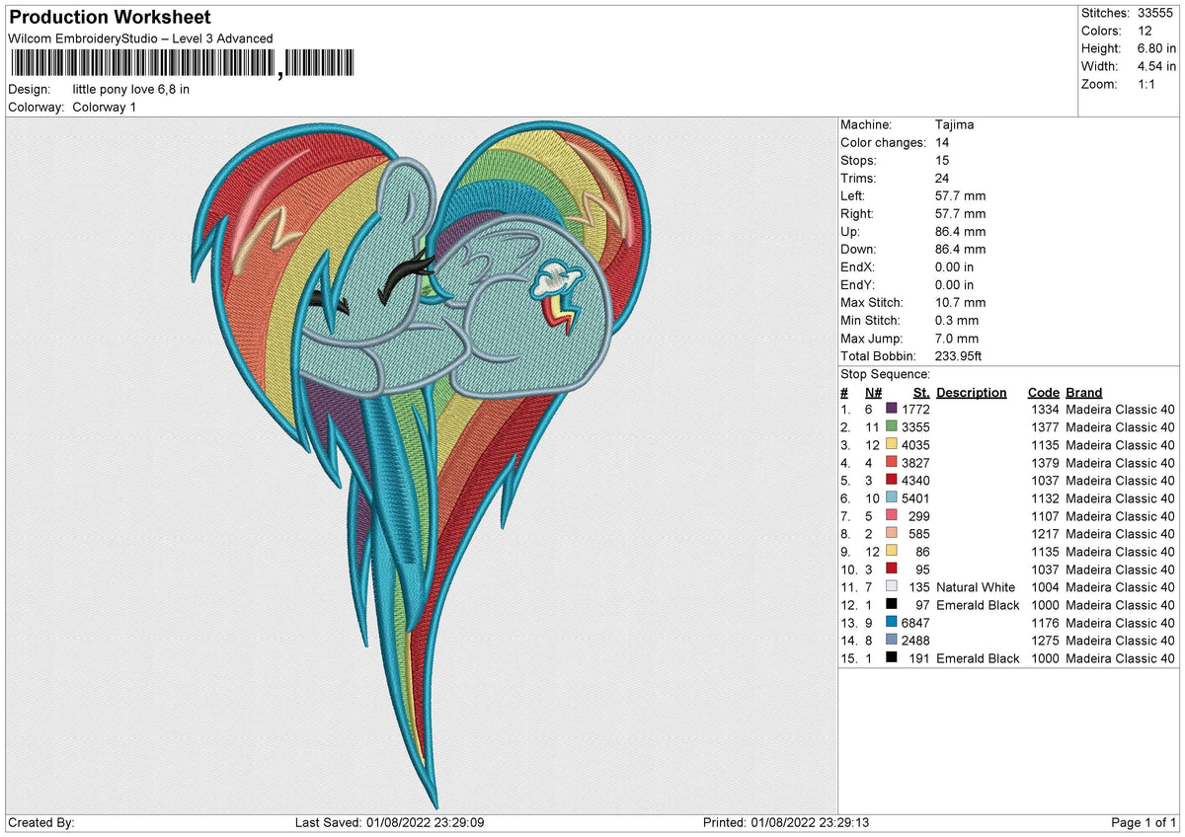Click the Max Stitch value 10.7 mm

[x=960, y=302]
